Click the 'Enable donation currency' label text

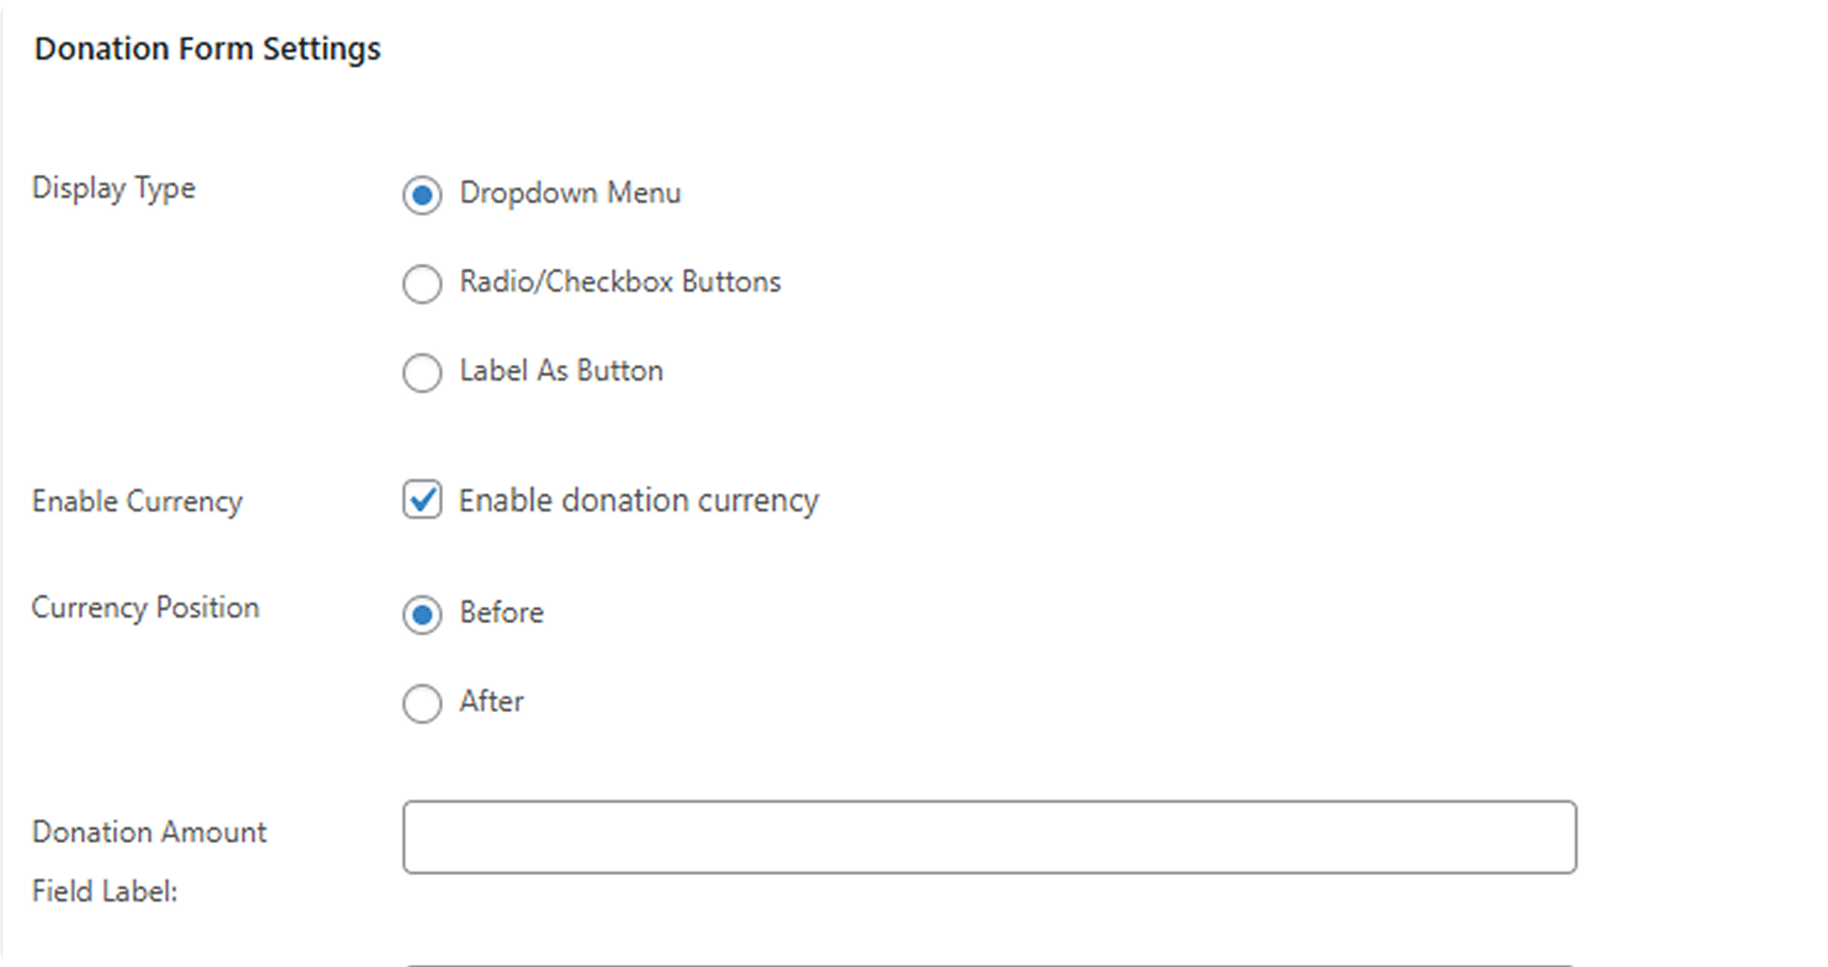[638, 500]
